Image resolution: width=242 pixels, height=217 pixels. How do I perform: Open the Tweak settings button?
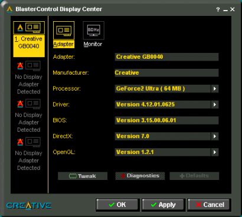coord(83,176)
